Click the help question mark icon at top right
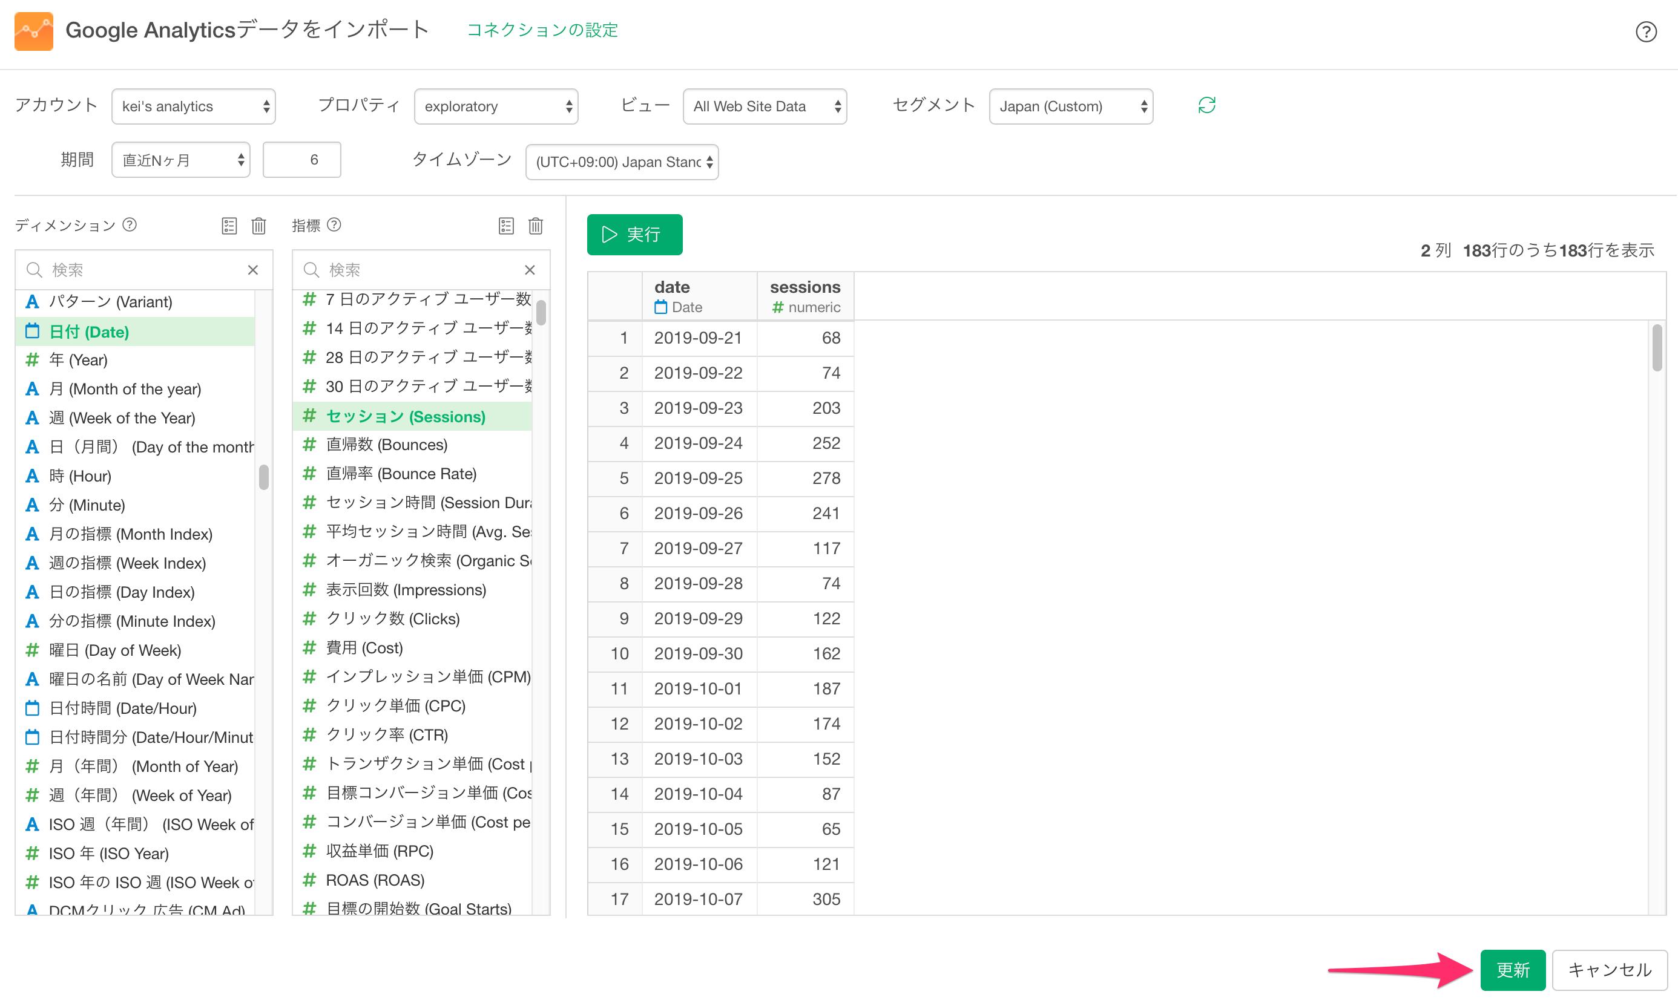Image resolution: width=1678 pixels, height=1003 pixels. (x=1645, y=31)
